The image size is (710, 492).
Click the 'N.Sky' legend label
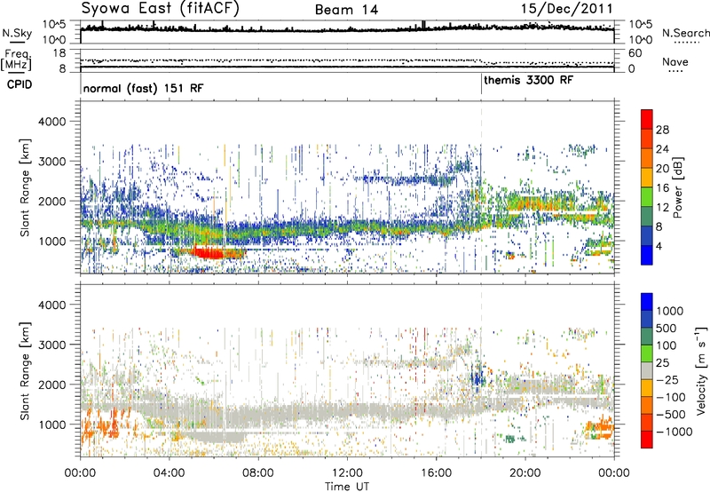[17, 33]
